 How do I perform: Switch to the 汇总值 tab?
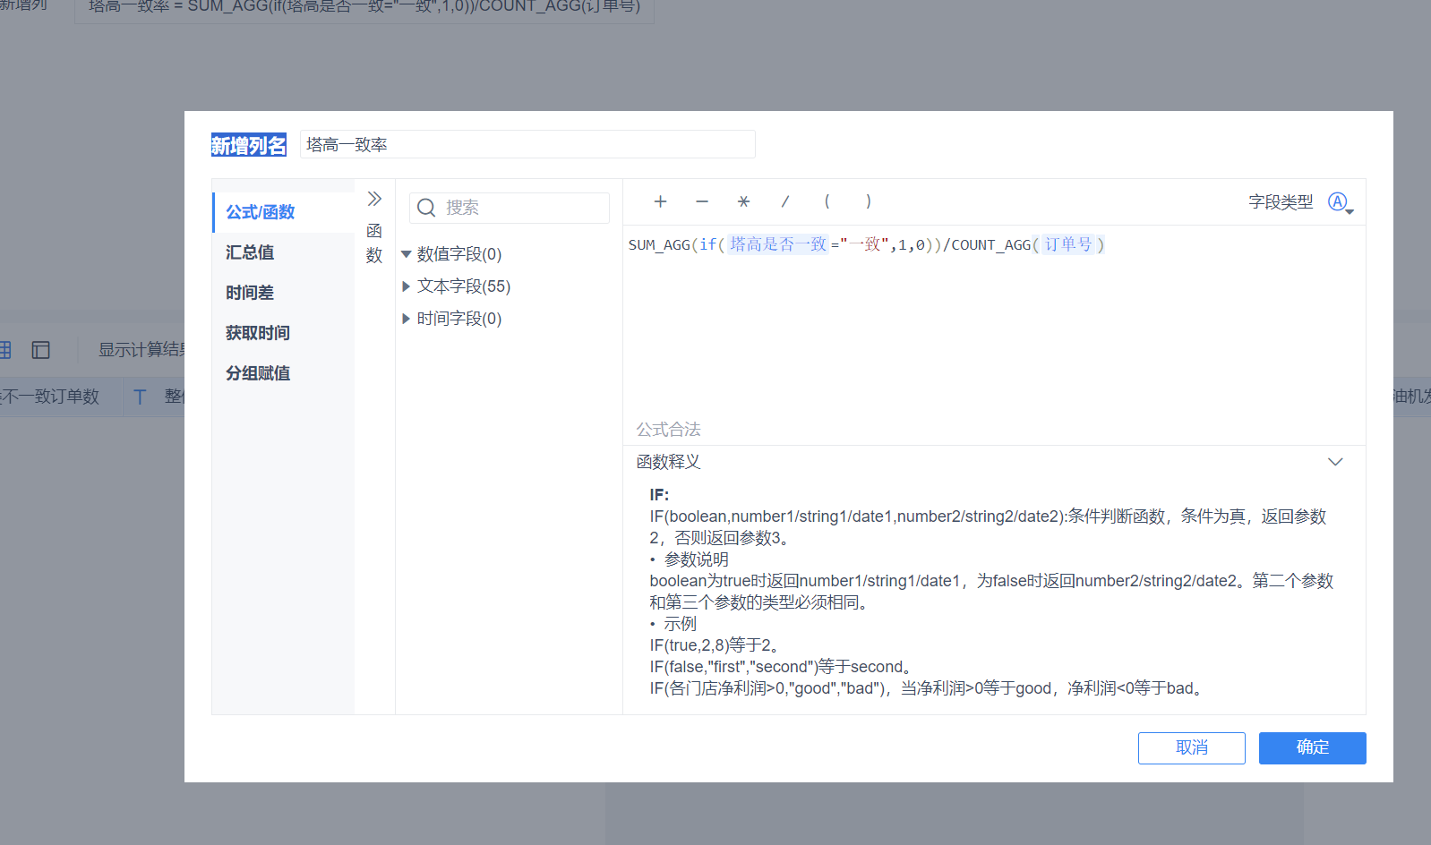click(x=284, y=252)
